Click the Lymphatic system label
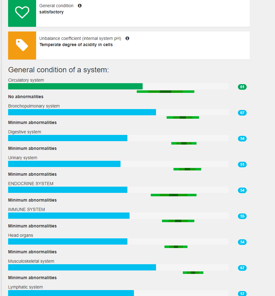 (x=26, y=287)
